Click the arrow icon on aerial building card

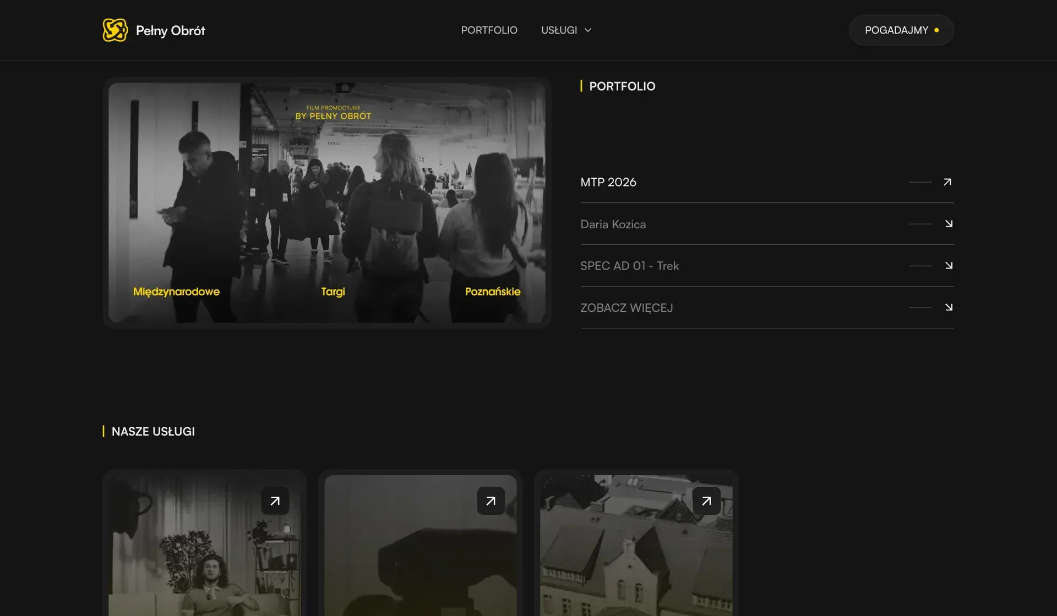coord(707,501)
